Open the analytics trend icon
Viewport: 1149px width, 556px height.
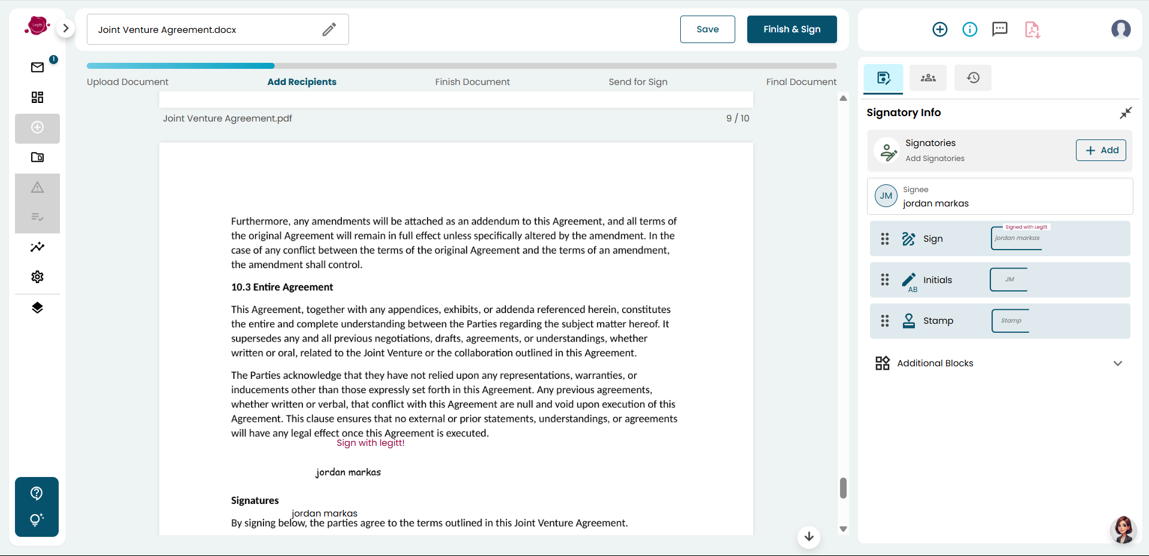tap(37, 247)
